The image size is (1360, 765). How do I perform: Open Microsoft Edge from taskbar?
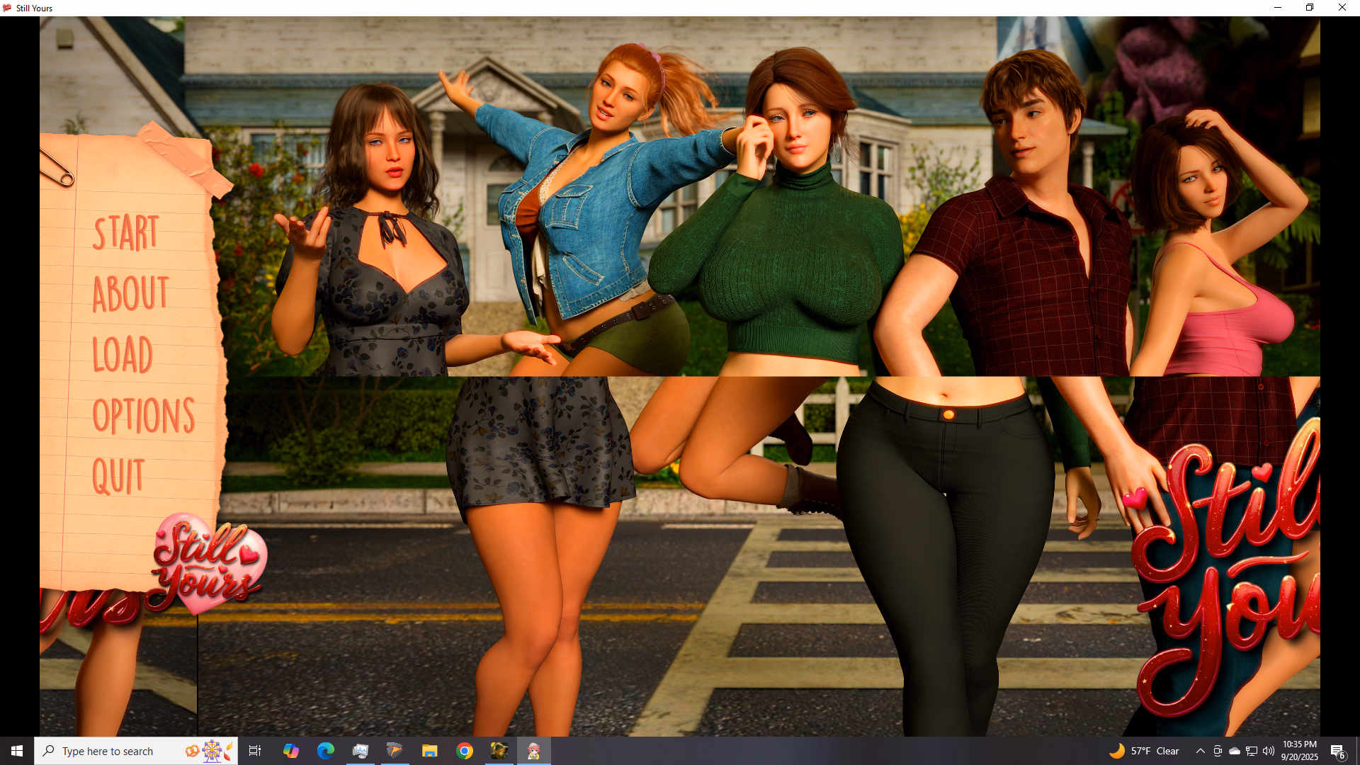point(326,751)
